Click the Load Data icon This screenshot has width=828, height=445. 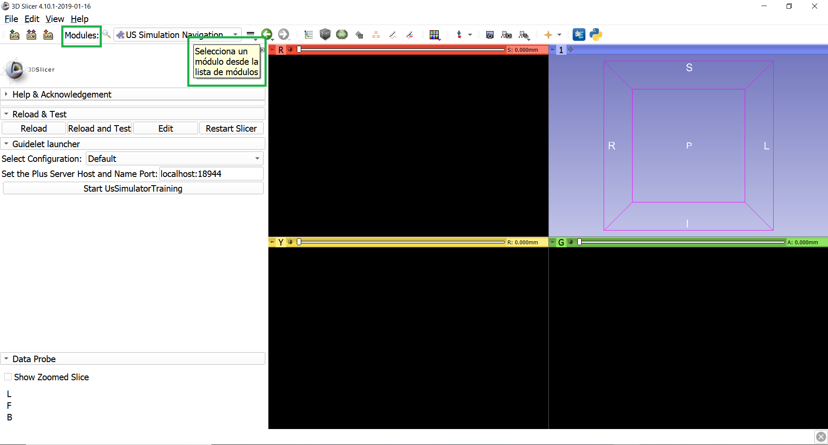click(x=14, y=35)
